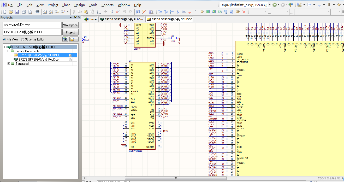The width and height of the screenshot is (344, 182).
Task: Place a VCC power port
Action: pos(196,11)
